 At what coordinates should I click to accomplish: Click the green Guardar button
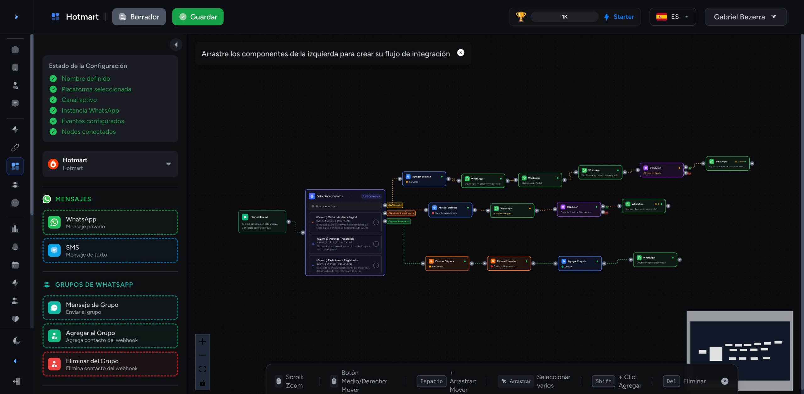point(198,17)
